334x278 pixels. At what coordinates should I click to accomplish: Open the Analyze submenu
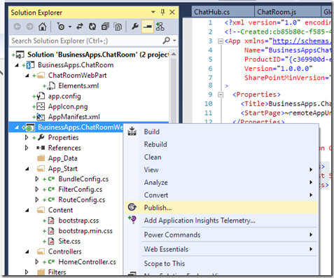tap(221, 182)
